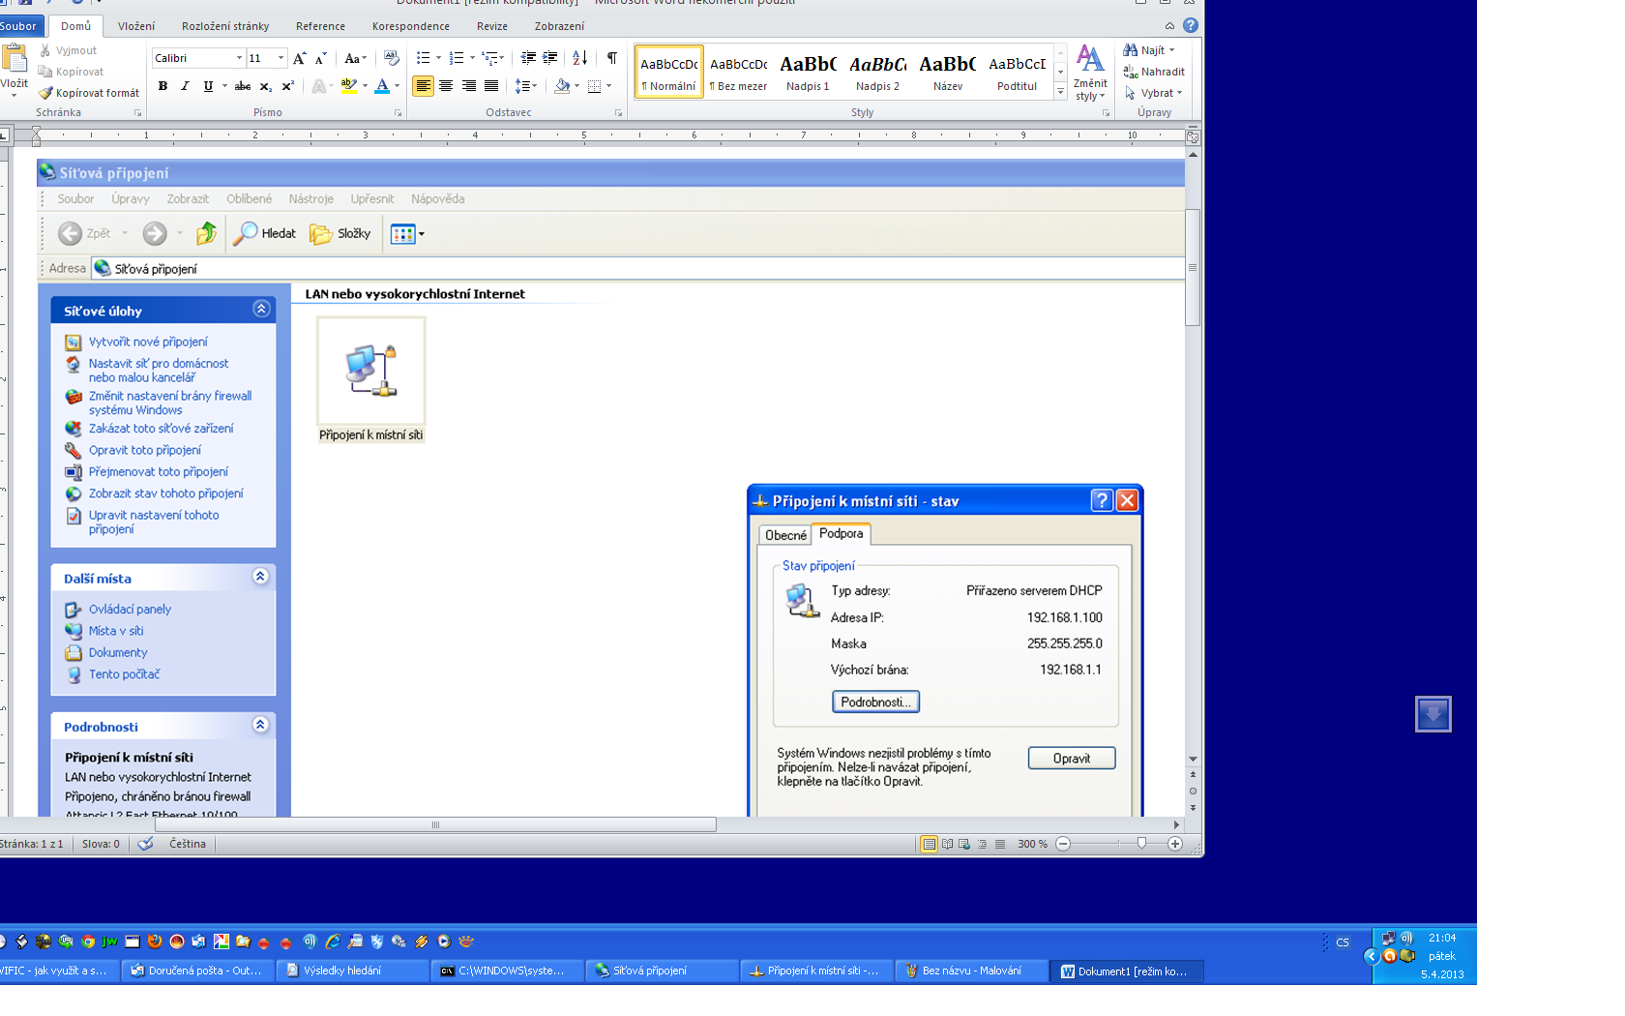Switch to the Reference tab
Screen dimensions: 1625x1016
pos(320,26)
